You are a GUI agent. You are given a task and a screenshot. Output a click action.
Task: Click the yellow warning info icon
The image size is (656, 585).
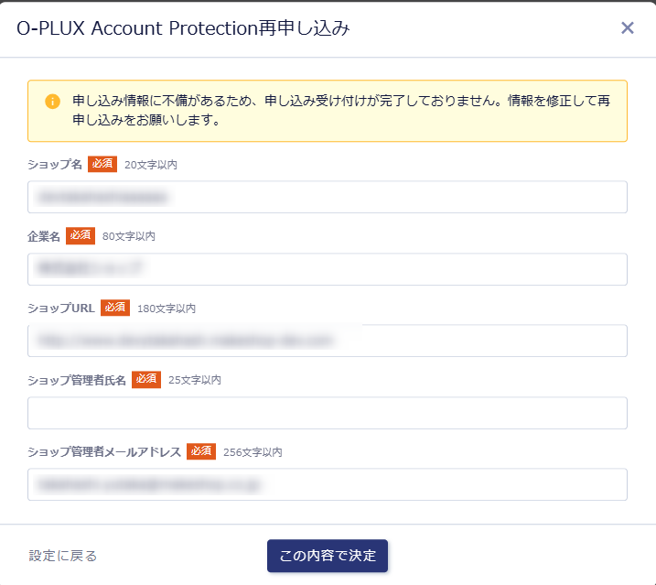tap(52, 101)
